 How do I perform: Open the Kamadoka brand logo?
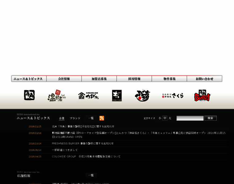coord(88,96)
